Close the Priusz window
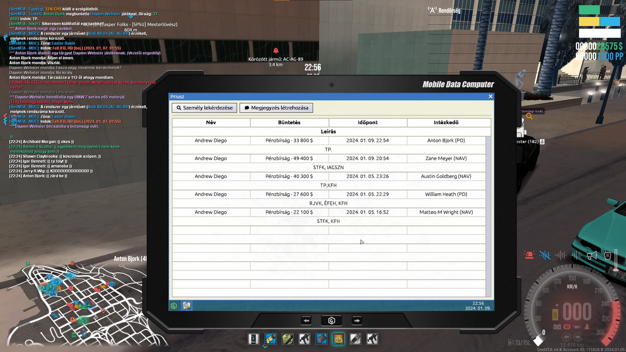The height and width of the screenshot is (352, 626). 491,96
